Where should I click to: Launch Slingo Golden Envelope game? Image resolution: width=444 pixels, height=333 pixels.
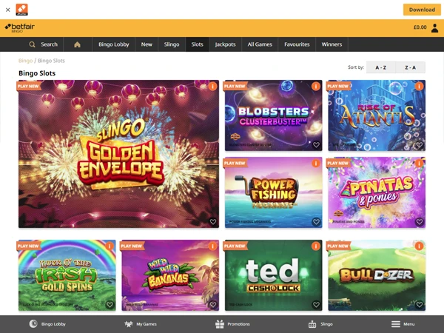coord(118,154)
